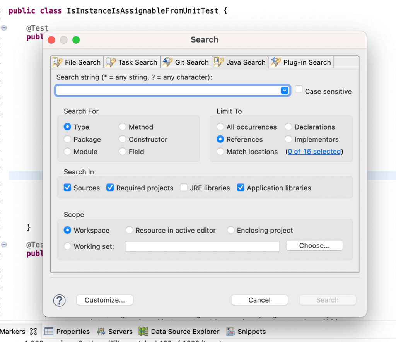Select the Servers view icon
396x342 pixels.
[x=100, y=332]
